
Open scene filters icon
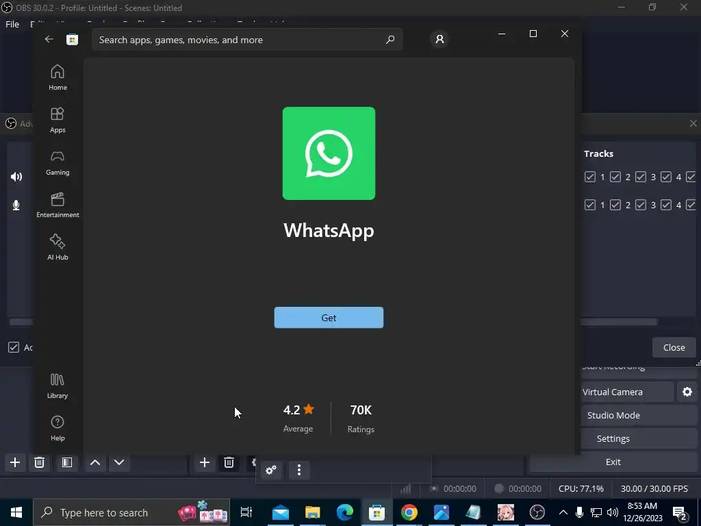[x=67, y=462]
